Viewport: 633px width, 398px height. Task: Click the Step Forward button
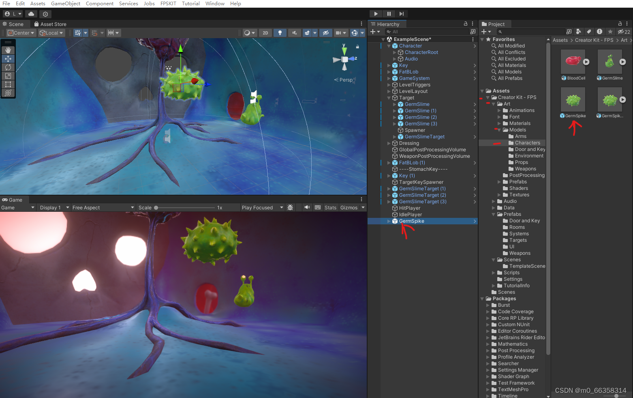point(402,13)
